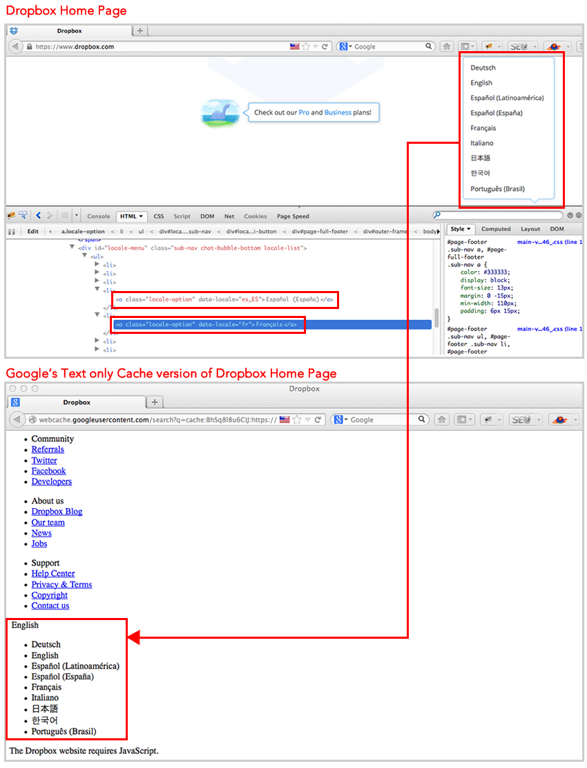Choose Español (Latinoamérica) in the language menu
587x768 pixels.
click(x=507, y=98)
